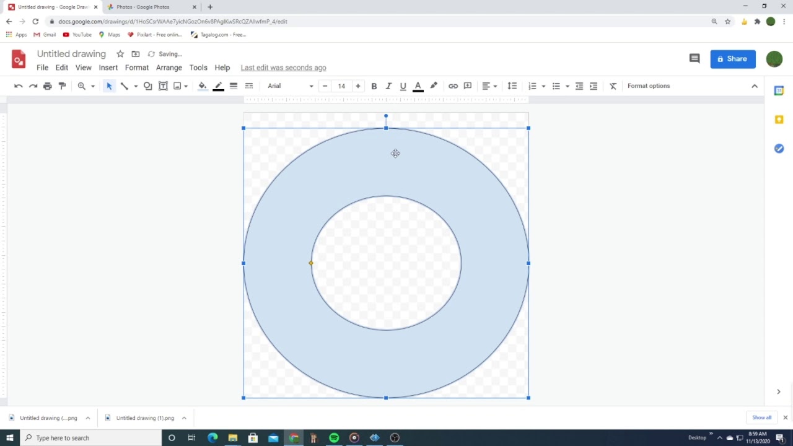Viewport: 793px width, 446px height.
Task: Open Highlight color tool
Action: (434, 86)
